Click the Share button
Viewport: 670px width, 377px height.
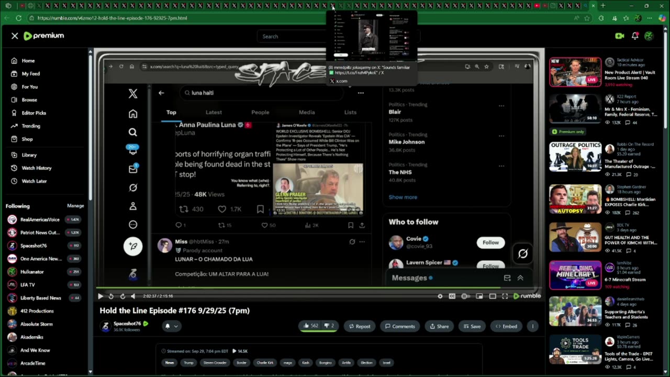(439, 326)
